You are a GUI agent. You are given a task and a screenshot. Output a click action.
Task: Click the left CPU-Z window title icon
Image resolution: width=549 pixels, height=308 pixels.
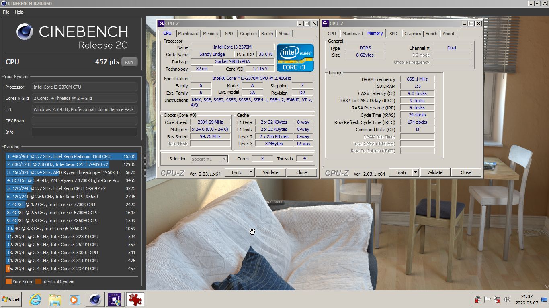pos(161,24)
